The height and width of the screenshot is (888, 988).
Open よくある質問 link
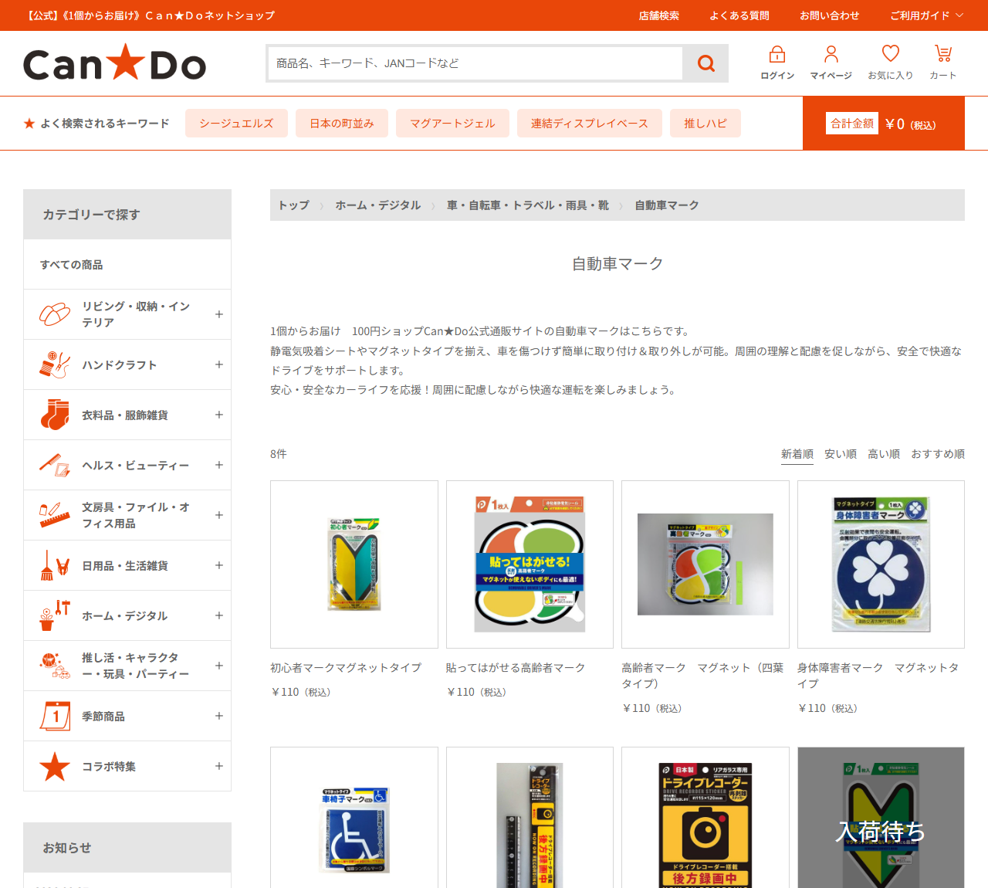[739, 15]
